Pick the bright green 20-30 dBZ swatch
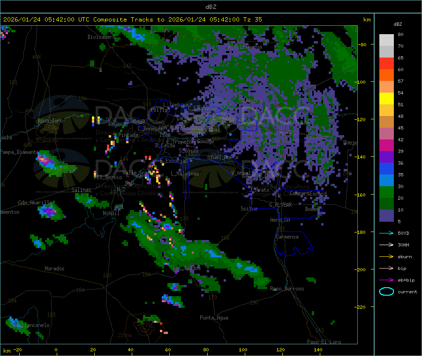Viewport: 422px width, 356px height. tap(386, 192)
